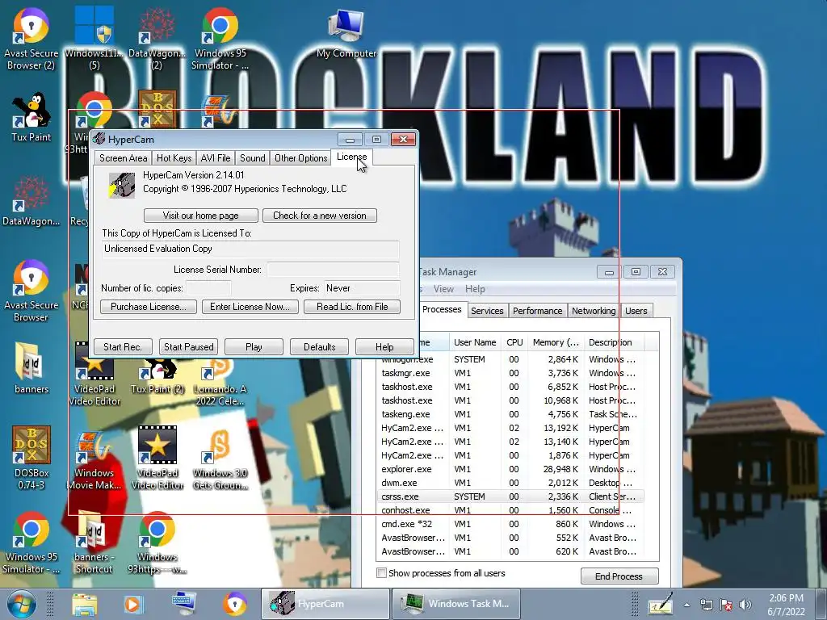
Task: Select the explorer.exe process row
Action: click(x=510, y=469)
